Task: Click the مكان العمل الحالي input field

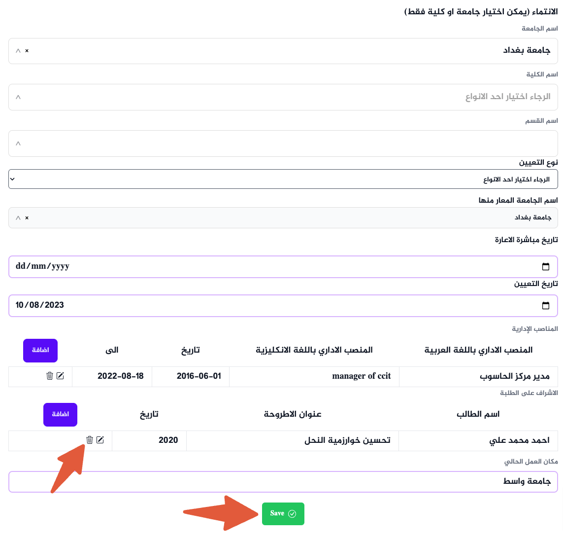Action: 283,482
